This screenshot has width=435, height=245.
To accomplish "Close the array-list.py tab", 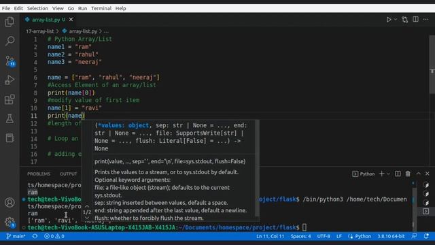I will (x=71, y=20).
